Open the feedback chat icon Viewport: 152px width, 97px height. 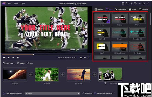(x=135, y=4)
